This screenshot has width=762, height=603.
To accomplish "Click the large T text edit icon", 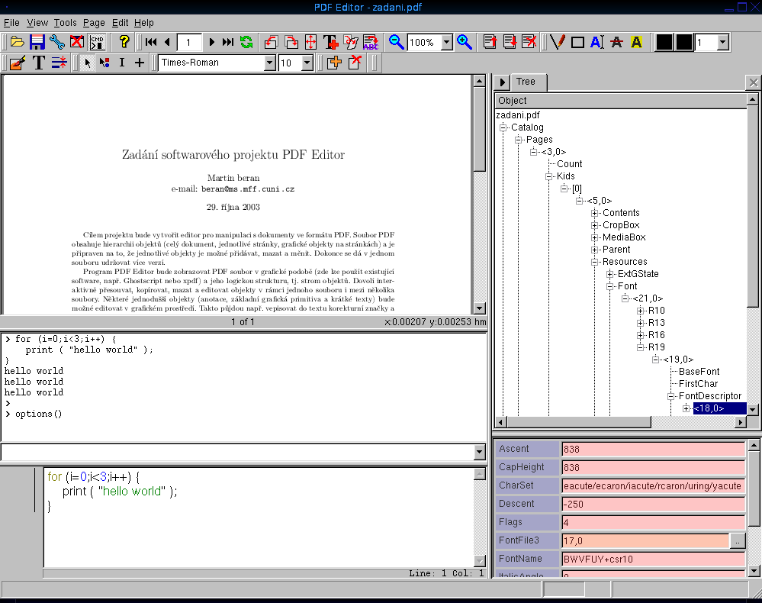I will pyautogui.click(x=38, y=63).
